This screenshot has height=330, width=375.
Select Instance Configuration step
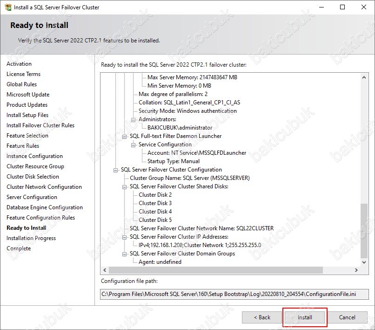(x=34, y=156)
